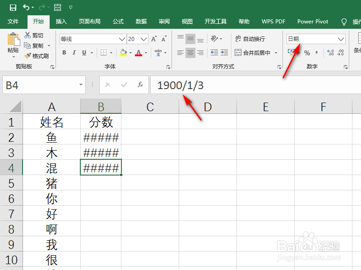
Task: Align text left
Action: click(180, 53)
